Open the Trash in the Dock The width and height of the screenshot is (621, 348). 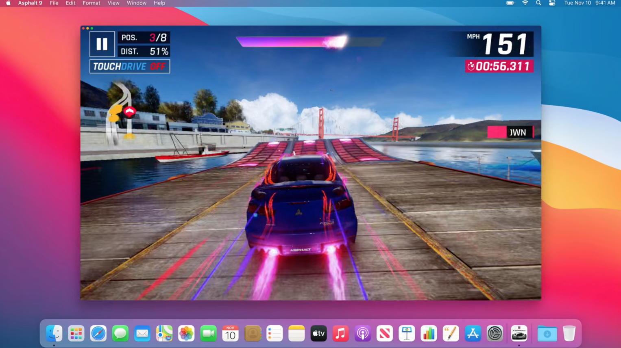[x=569, y=333]
